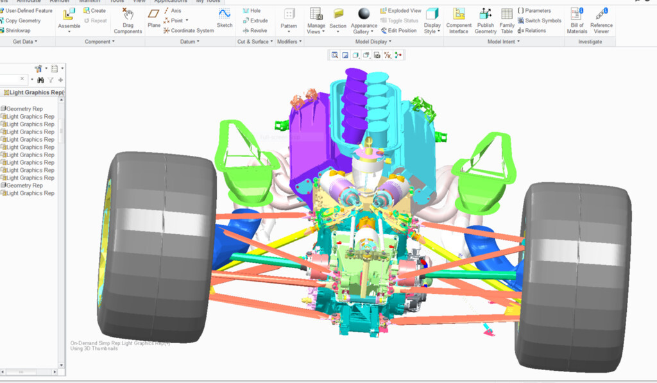Click the datum Point tool
Image resolution: width=657 pixels, height=383 pixels.
(173, 20)
